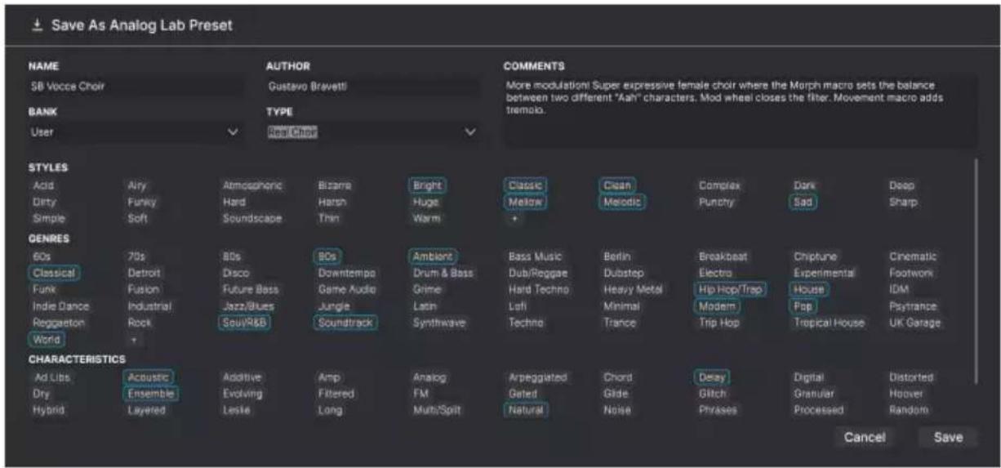Click the Save button

pyautogui.click(x=948, y=437)
